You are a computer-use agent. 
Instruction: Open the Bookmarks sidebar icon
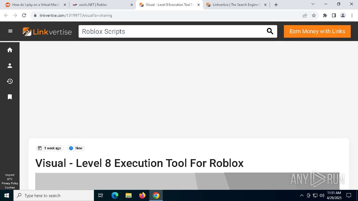10,97
